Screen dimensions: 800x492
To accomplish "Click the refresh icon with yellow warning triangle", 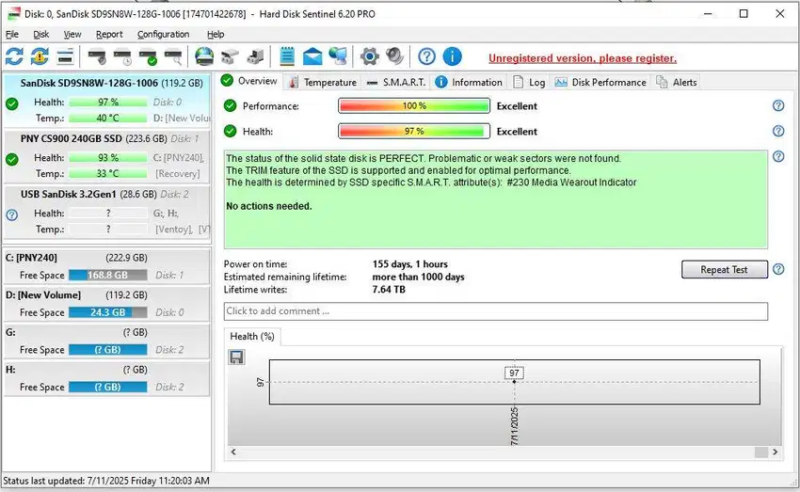I will coord(40,56).
